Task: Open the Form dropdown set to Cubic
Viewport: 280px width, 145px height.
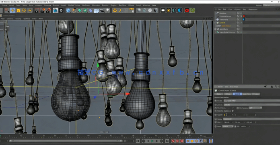Action: (x=228, y=126)
